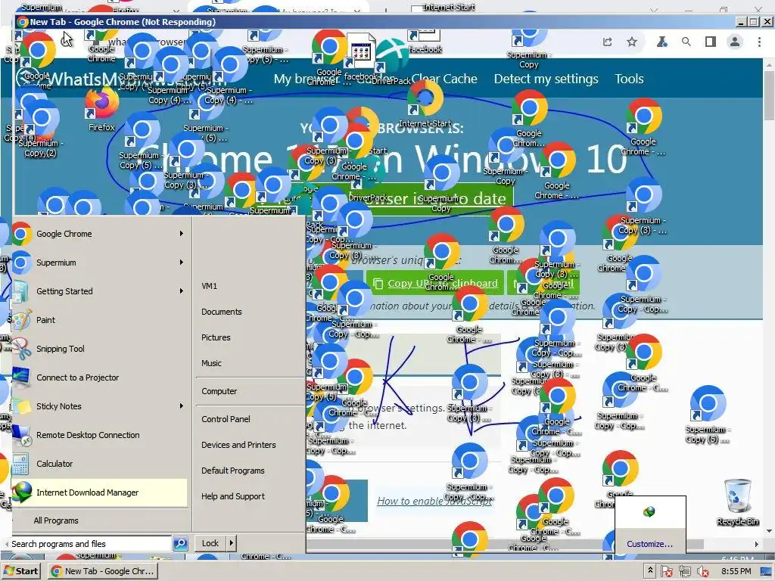This screenshot has height=581, width=775.
Task: Click the Connect to a Projector icon
Action: coord(22,377)
